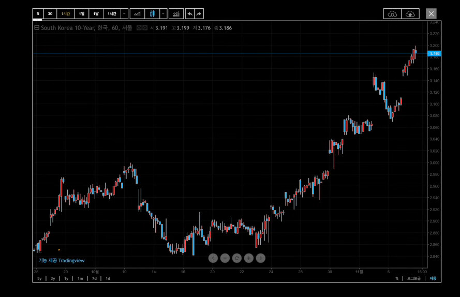460x297 pixels.
Task: Select the highlighted 1시간 interval button
Action: (x=66, y=14)
